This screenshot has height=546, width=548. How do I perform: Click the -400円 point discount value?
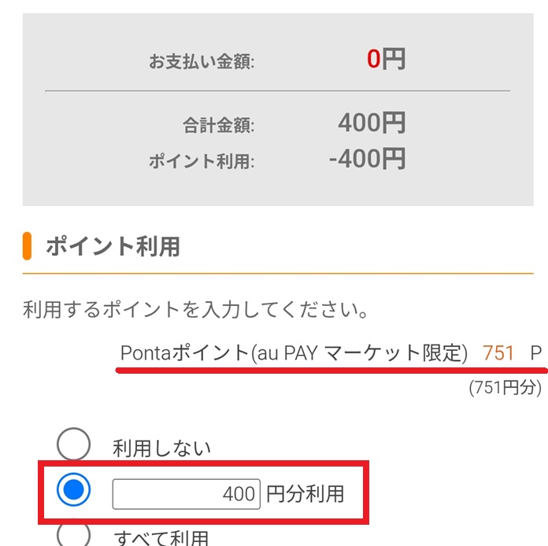coord(367,160)
